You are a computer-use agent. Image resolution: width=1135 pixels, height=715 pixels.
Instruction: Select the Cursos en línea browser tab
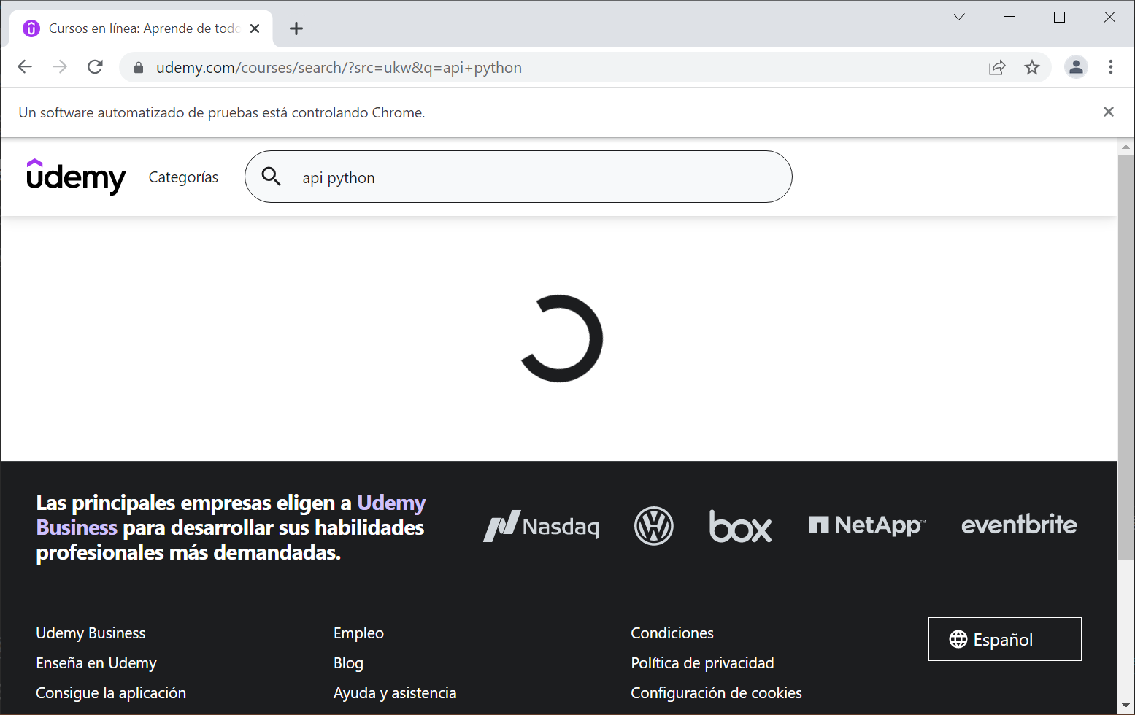coord(142,28)
